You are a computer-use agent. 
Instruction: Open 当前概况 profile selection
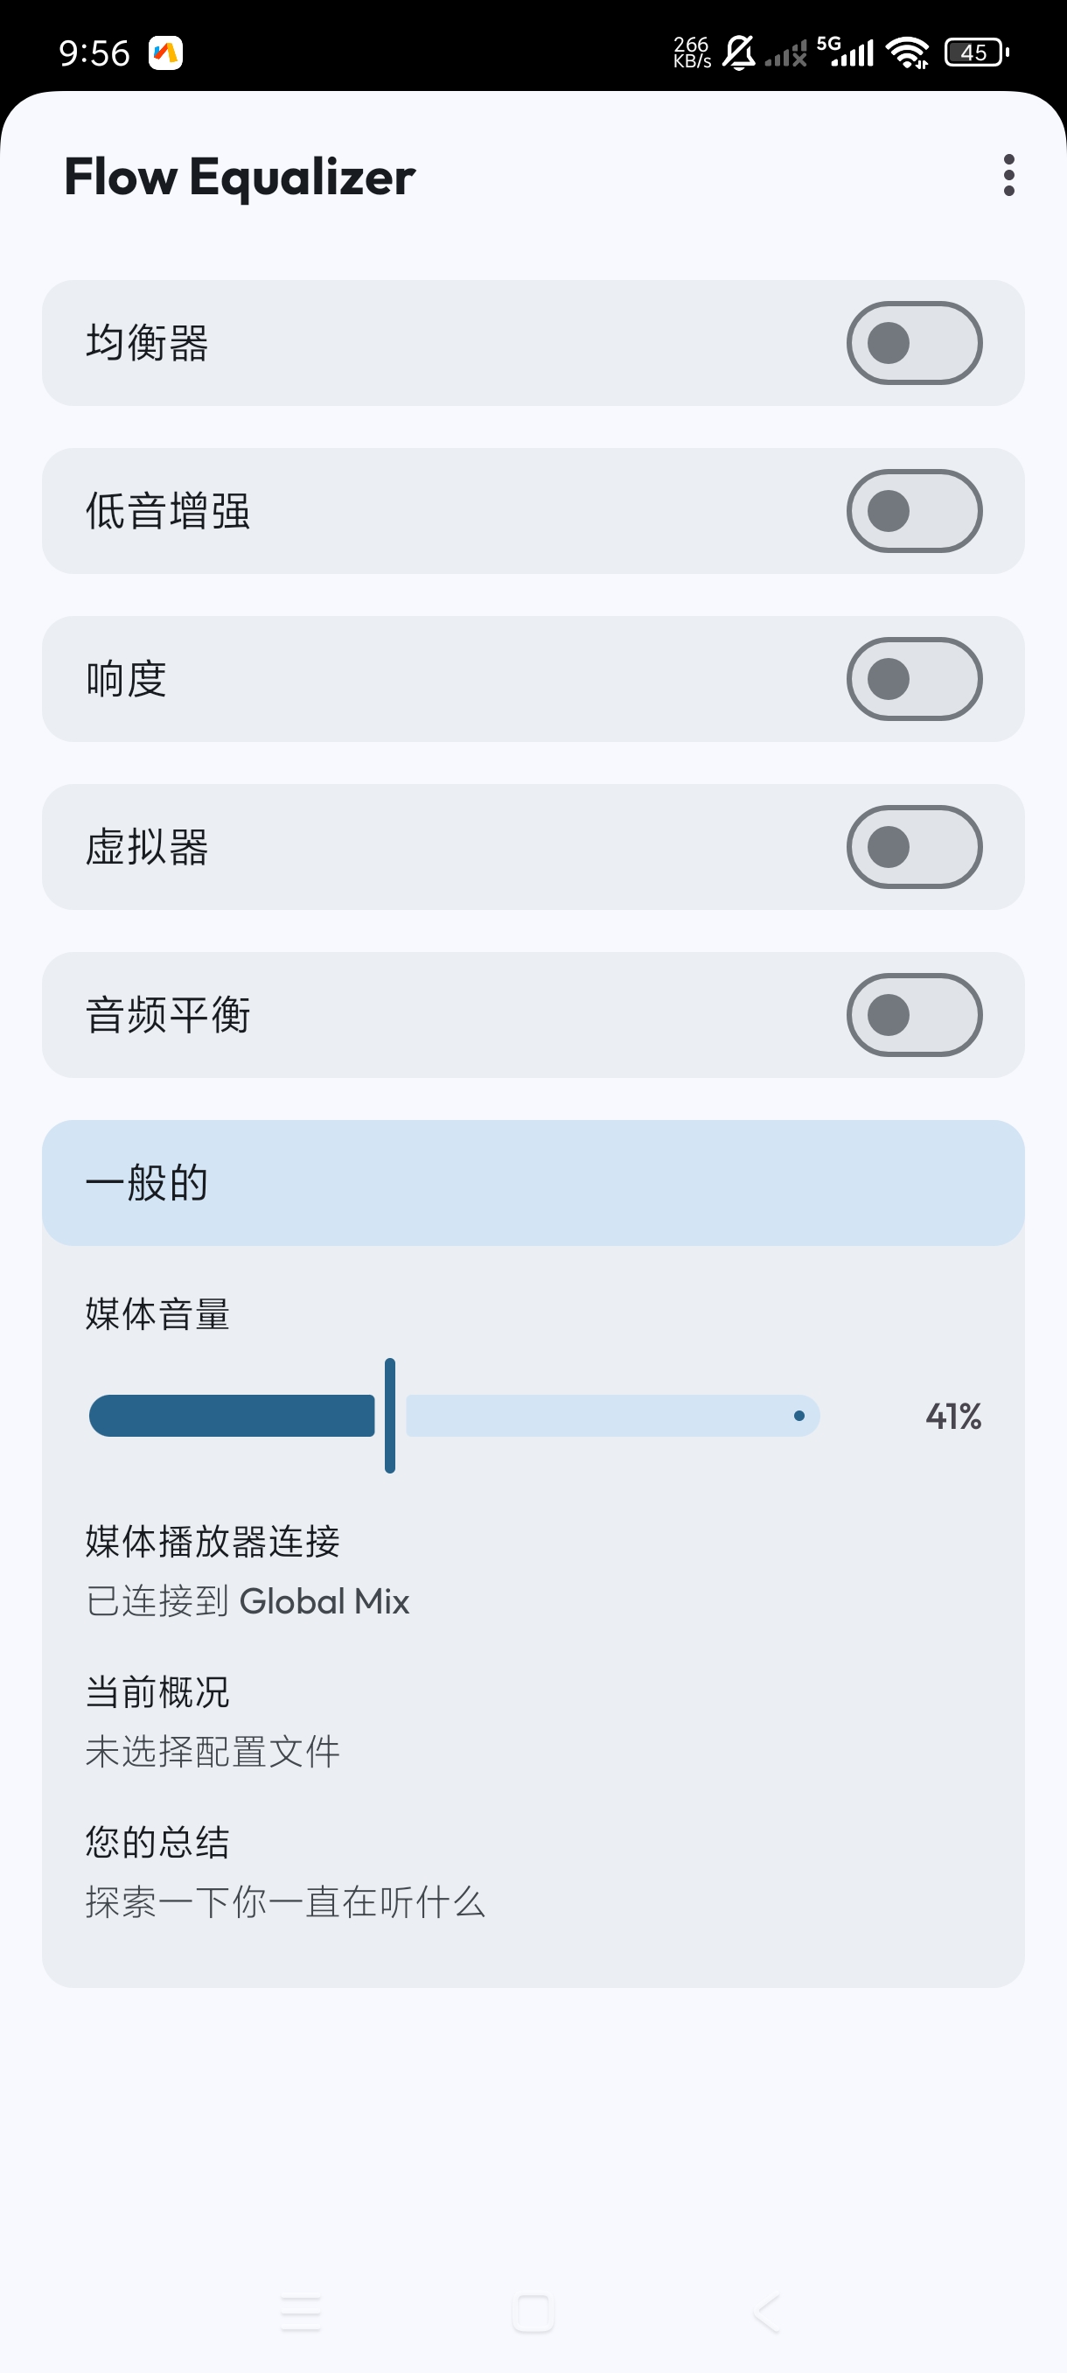[x=533, y=1721]
